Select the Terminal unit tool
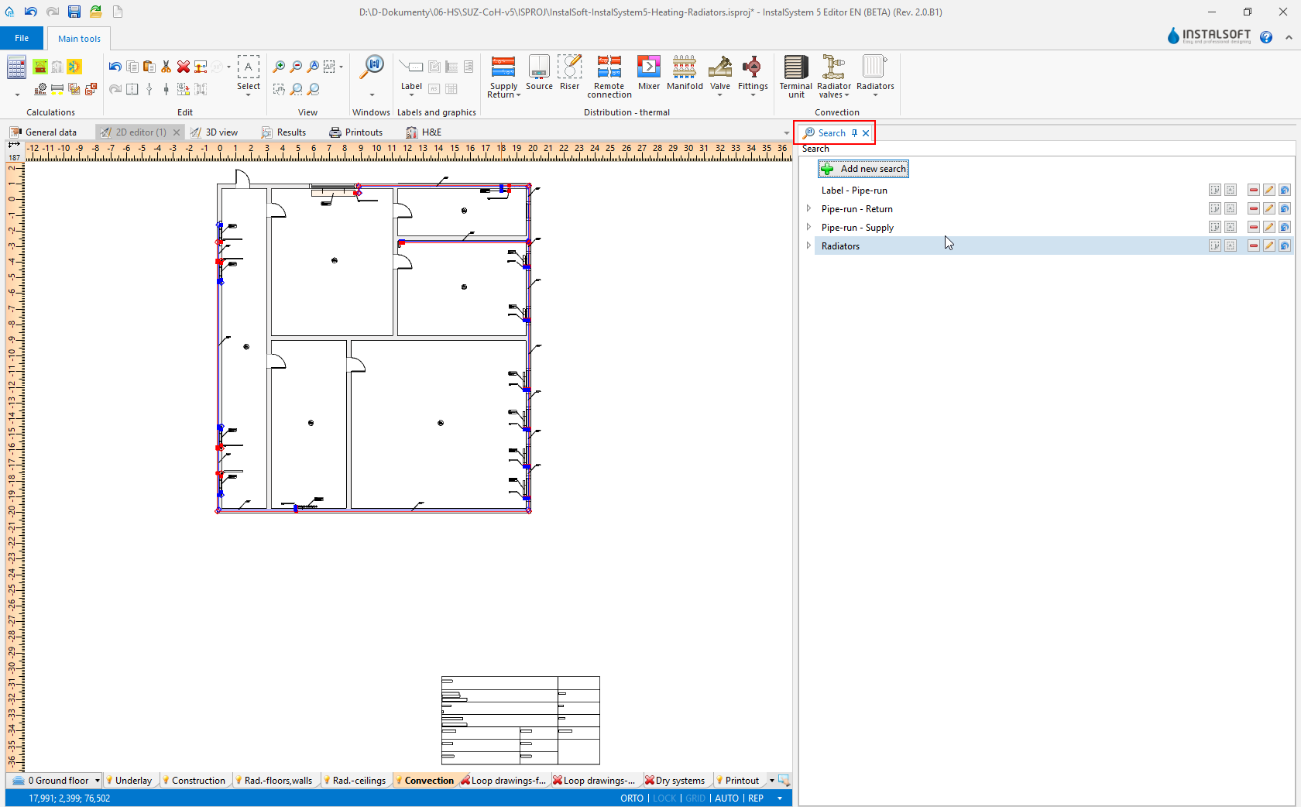 795,76
